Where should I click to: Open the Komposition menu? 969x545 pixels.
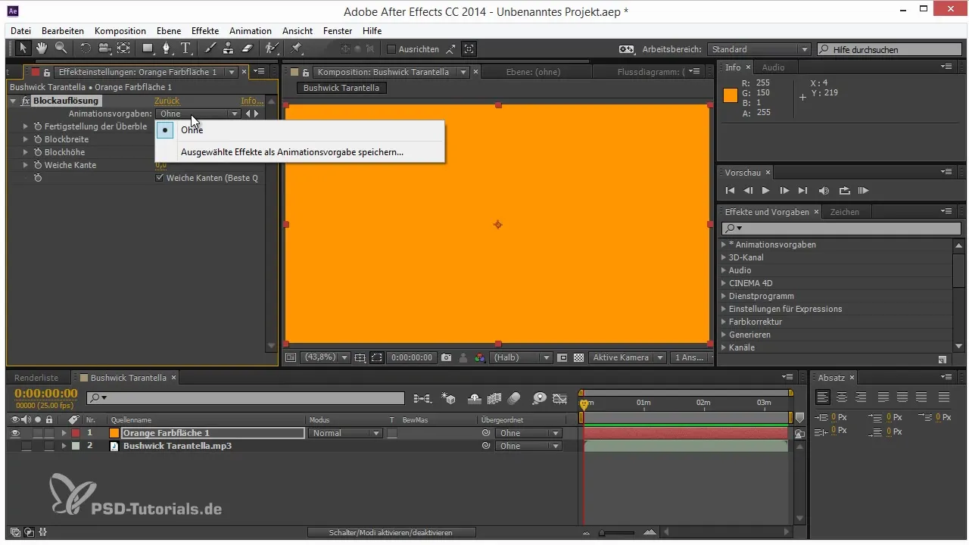(x=120, y=31)
